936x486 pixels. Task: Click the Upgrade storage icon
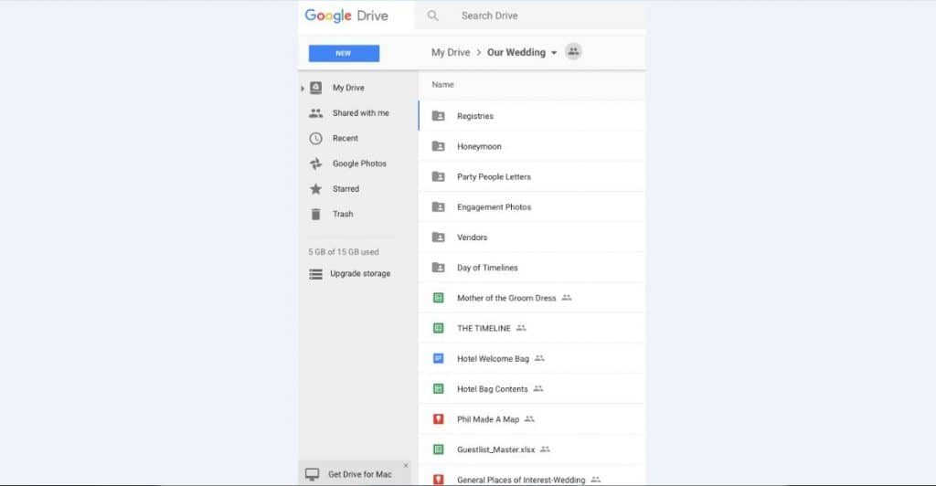pos(315,274)
